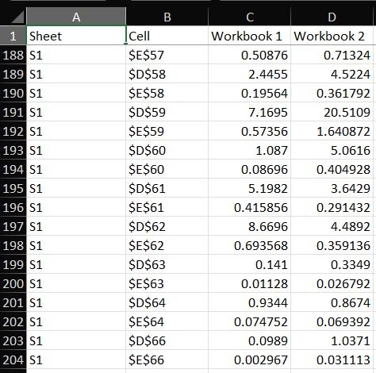Select column C header
The width and height of the screenshot is (376, 373).
coord(250,17)
